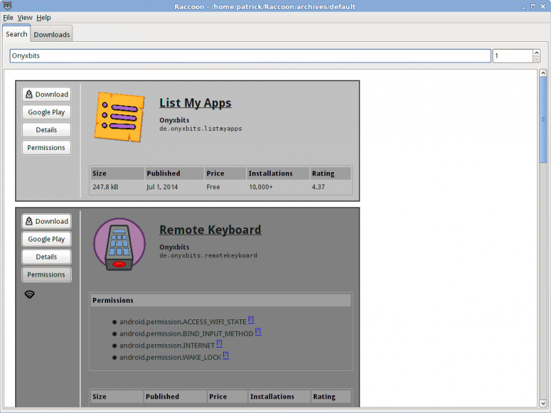Screen dimensions: 551x413
Task: Click the List My Apps notepad icon
Action: [118, 117]
